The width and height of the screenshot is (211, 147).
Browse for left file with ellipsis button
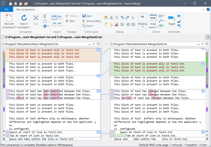coord(90,44)
